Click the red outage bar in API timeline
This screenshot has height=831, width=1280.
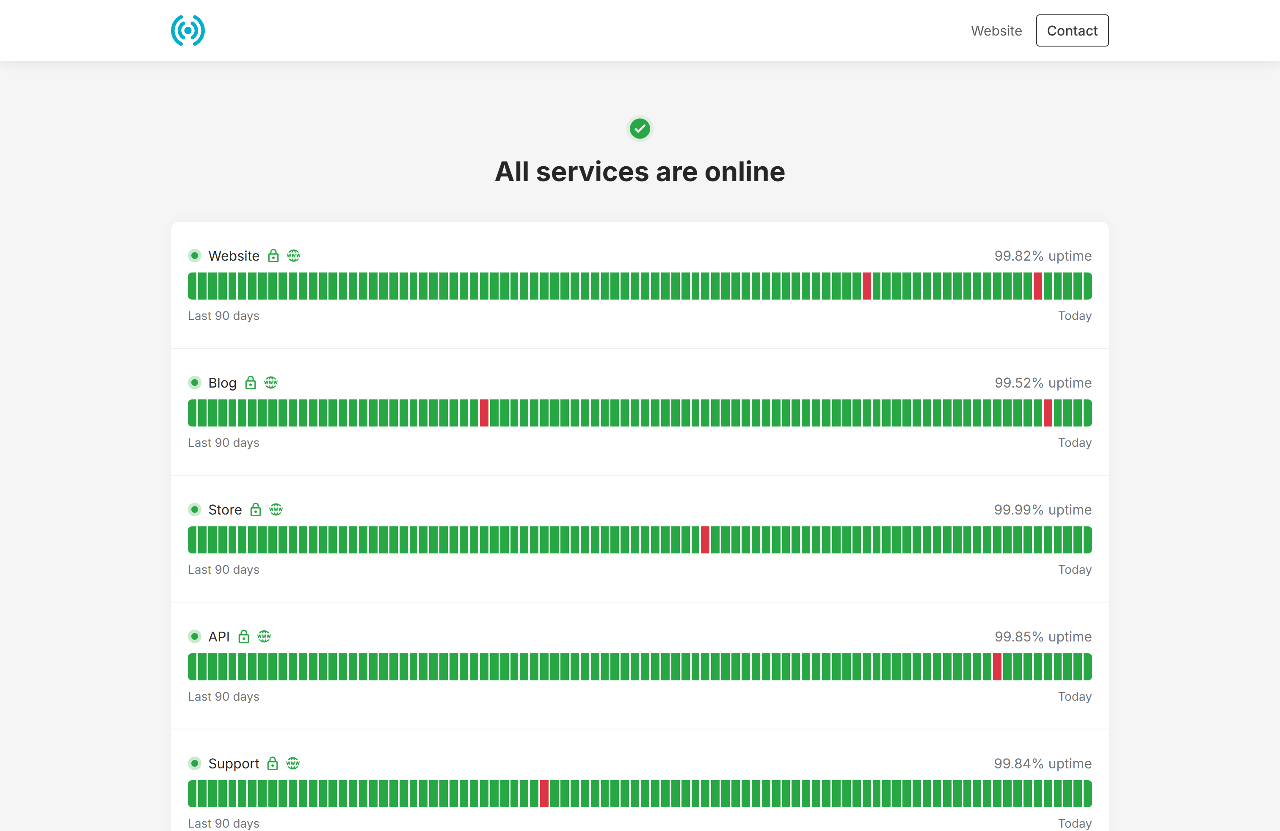pyautogui.click(x=997, y=666)
